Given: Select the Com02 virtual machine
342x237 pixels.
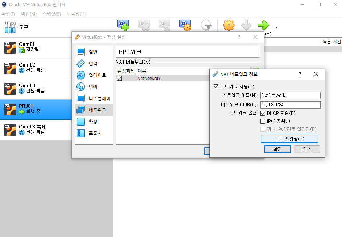Looking at the screenshot, I should (x=36, y=68).
